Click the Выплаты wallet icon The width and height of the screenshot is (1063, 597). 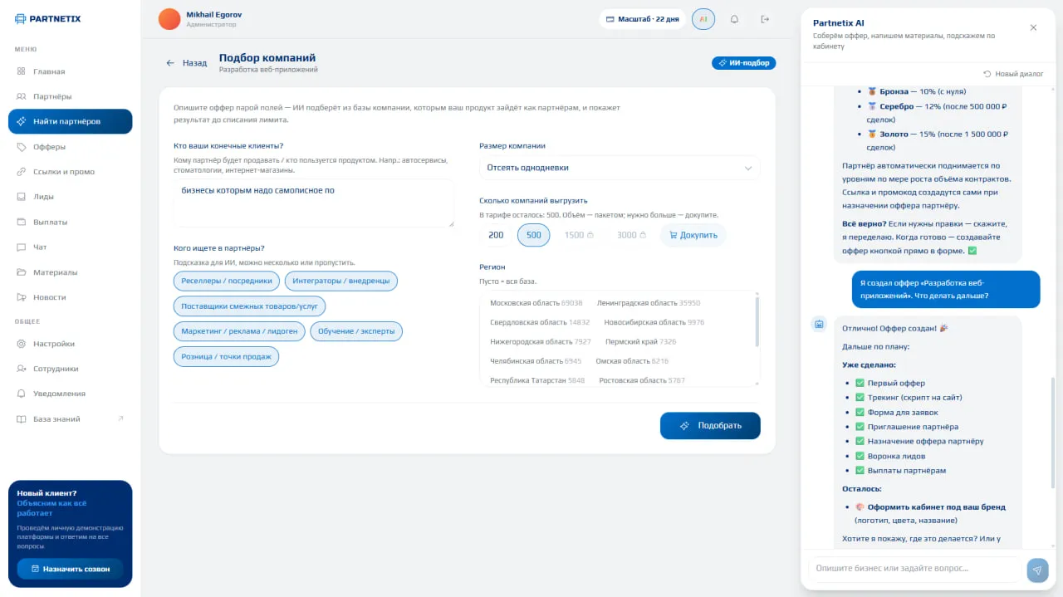coord(22,222)
